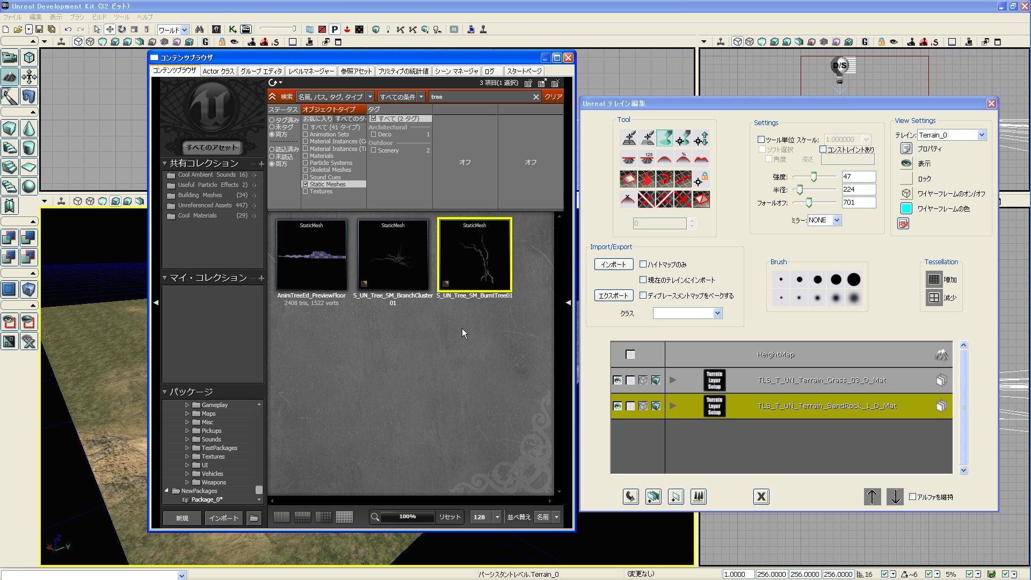
Task: Open the mirror NONE dropdown
Action: 837,220
